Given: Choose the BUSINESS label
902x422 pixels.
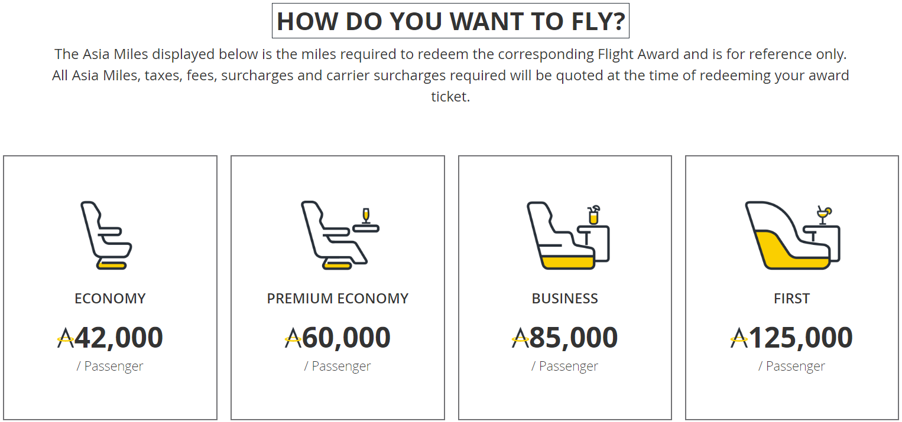Looking at the screenshot, I should click(565, 299).
